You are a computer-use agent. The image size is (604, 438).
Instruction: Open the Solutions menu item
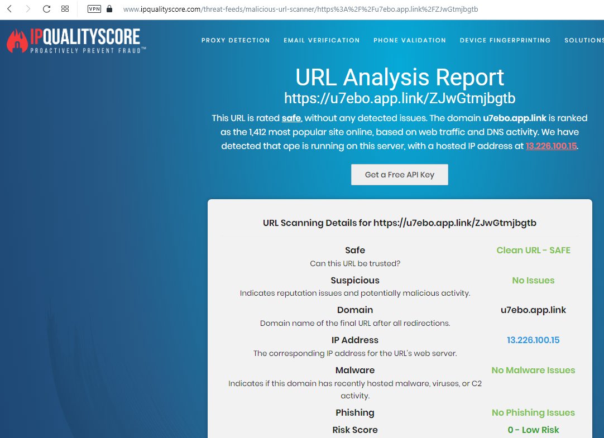pyautogui.click(x=584, y=40)
